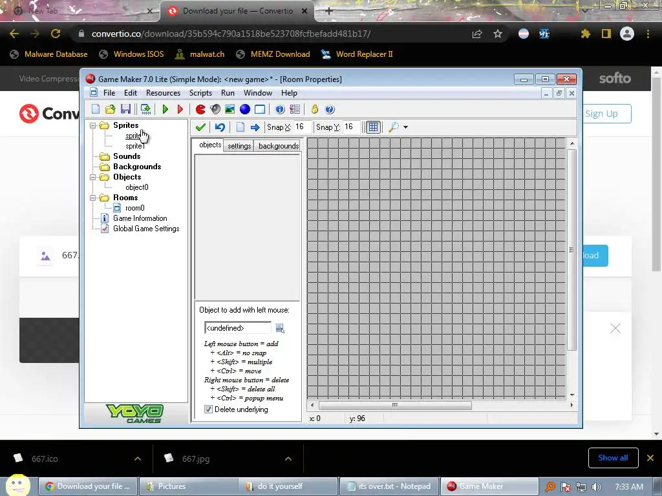Open Windows ISOS bookmark
The width and height of the screenshot is (662, 496).
pyautogui.click(x=131, y=54)
